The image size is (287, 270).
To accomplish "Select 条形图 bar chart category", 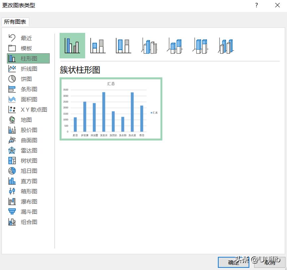I will [28, 89].
